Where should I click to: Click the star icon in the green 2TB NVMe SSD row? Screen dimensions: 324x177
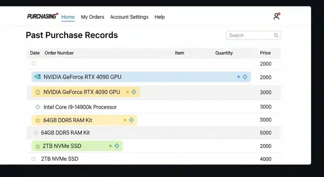pyautogui.click(x=38, y=146)
